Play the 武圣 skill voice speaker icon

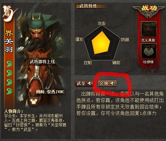point(90,84)
